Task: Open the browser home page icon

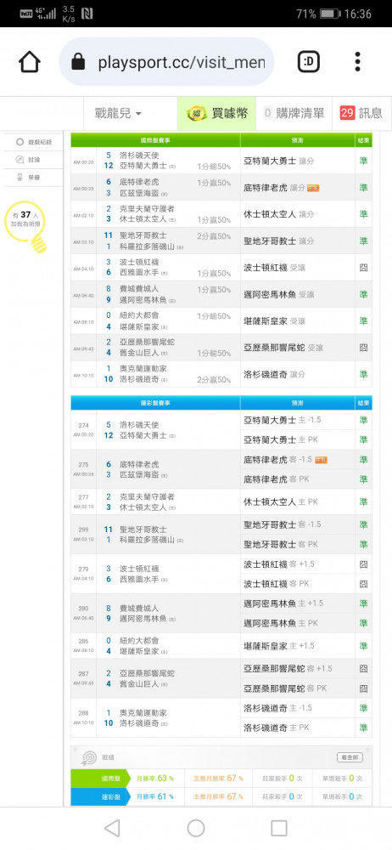Action: tap(30, 63)
